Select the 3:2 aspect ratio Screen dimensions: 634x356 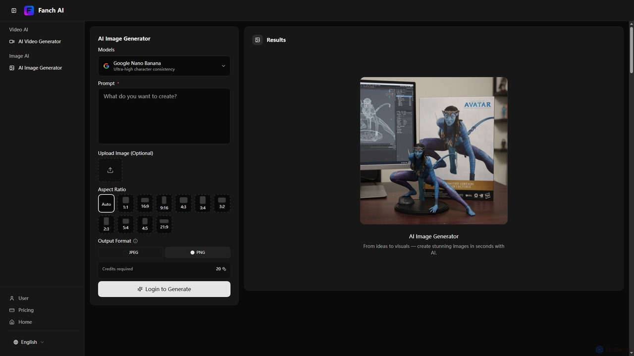(x=222, y=203)
